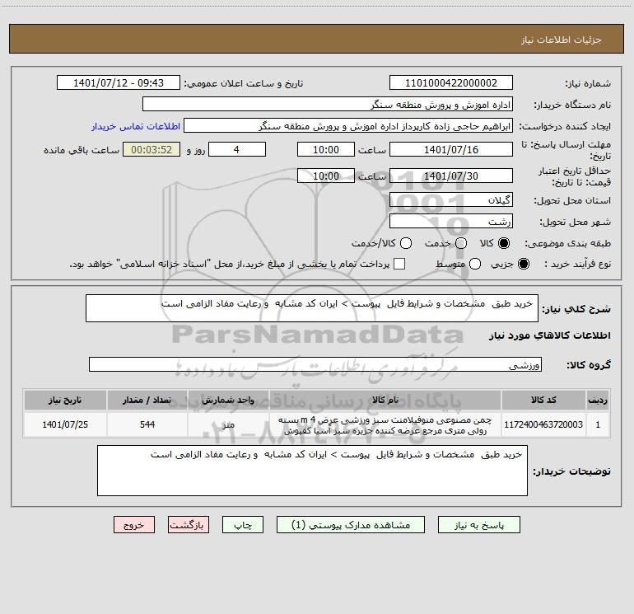Click the need date cell 1401/07/25

(x=65, y=424)
